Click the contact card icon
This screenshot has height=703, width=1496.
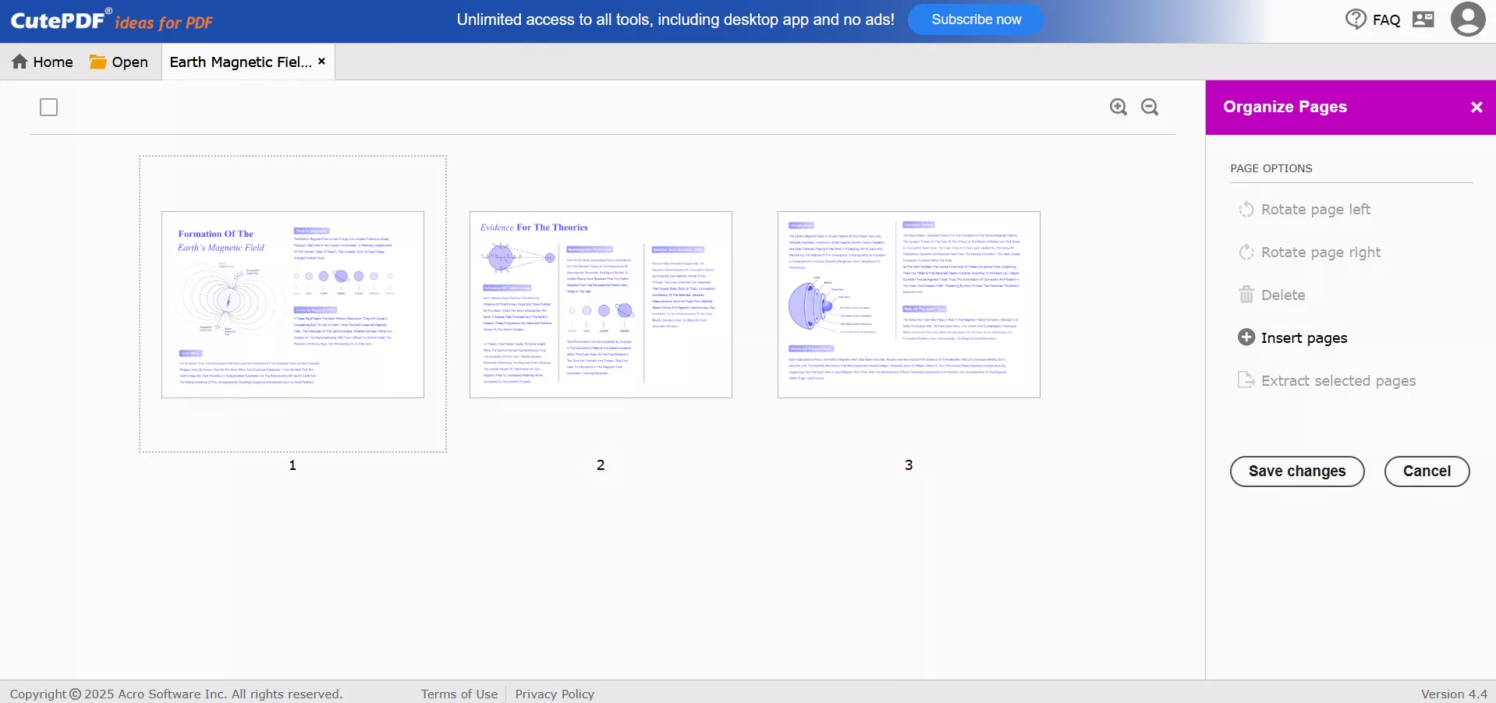point(1423,19)
